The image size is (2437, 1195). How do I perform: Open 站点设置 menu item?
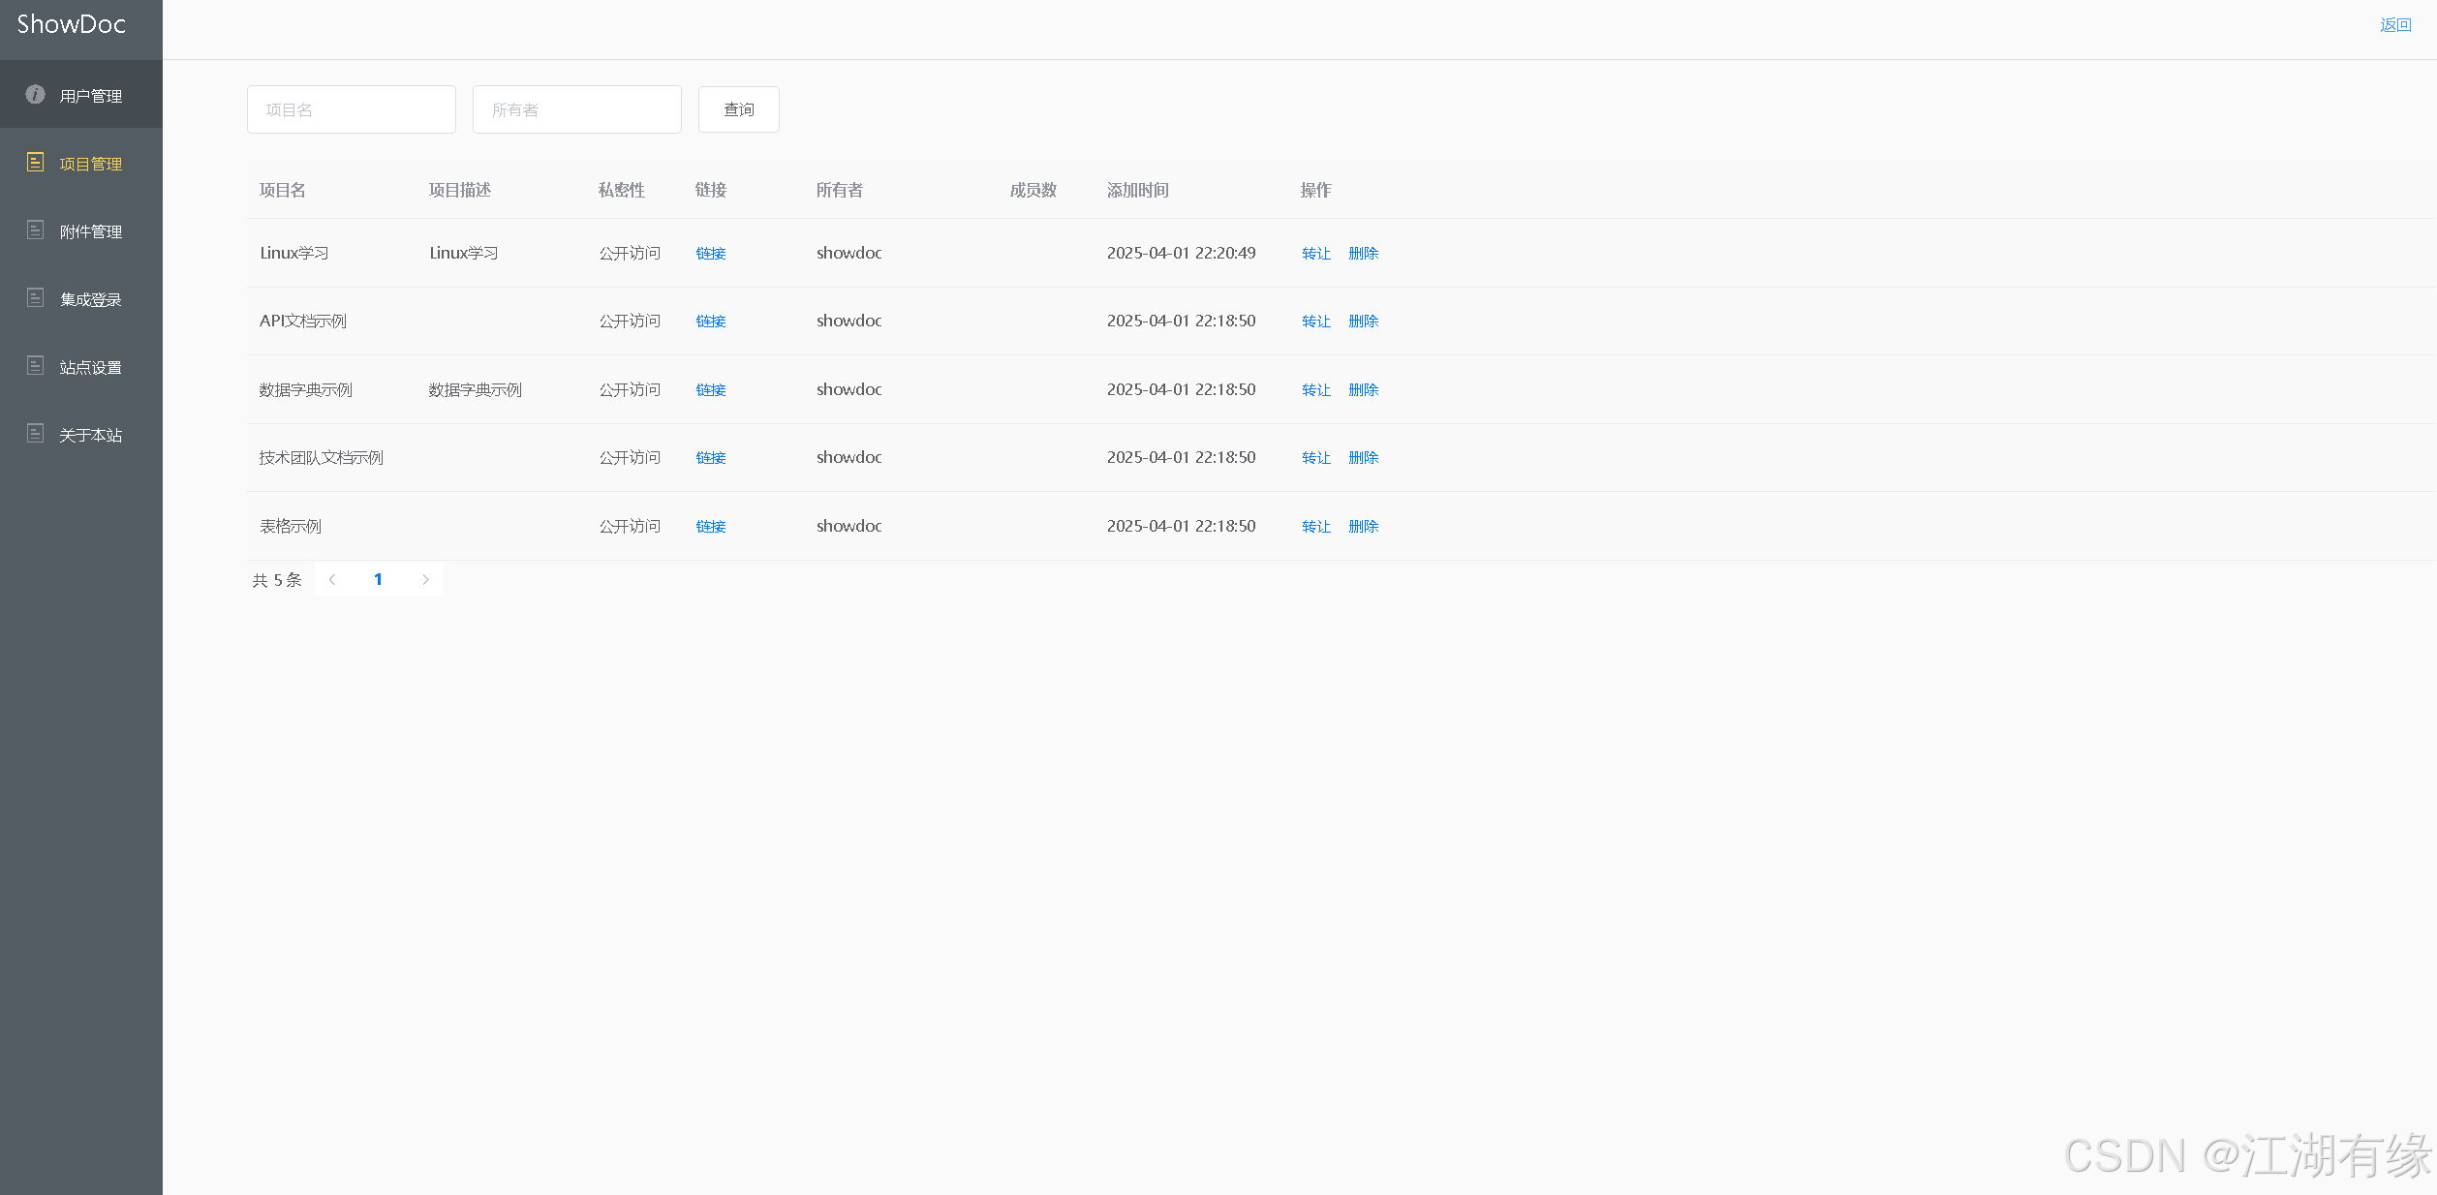[x=90, y=367]
